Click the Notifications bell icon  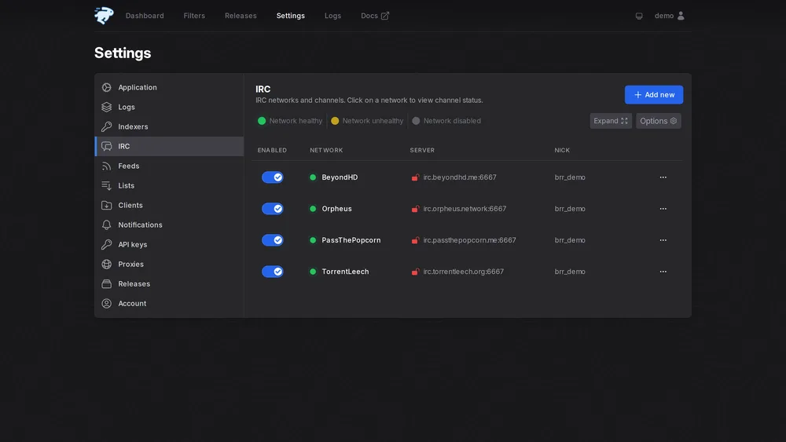coord(106,225)
